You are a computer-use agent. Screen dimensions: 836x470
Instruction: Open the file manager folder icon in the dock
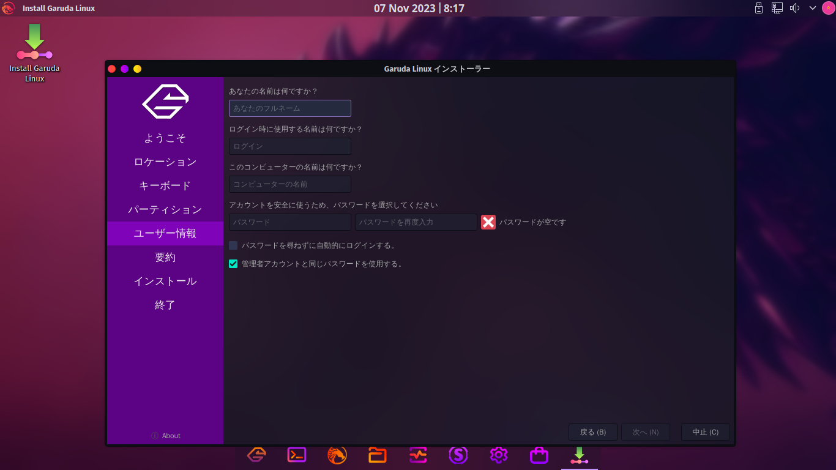378,455
